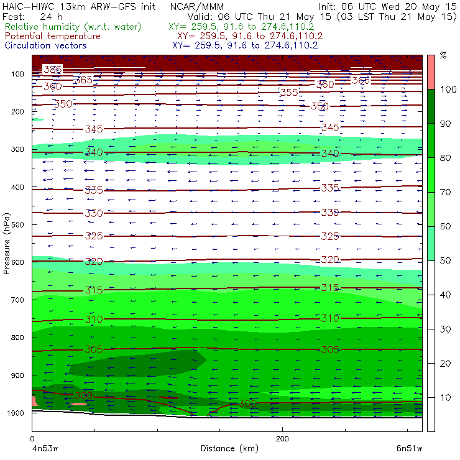Click the "355" potential temperature contour label
Viewport: 460px width, 460px height.
click(289, 93)
